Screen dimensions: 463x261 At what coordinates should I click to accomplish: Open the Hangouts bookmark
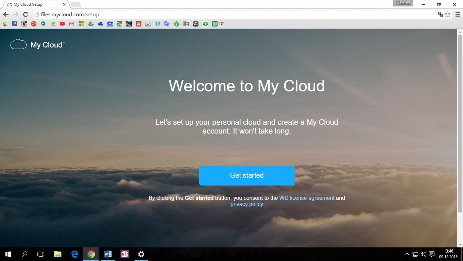point(43,24)
